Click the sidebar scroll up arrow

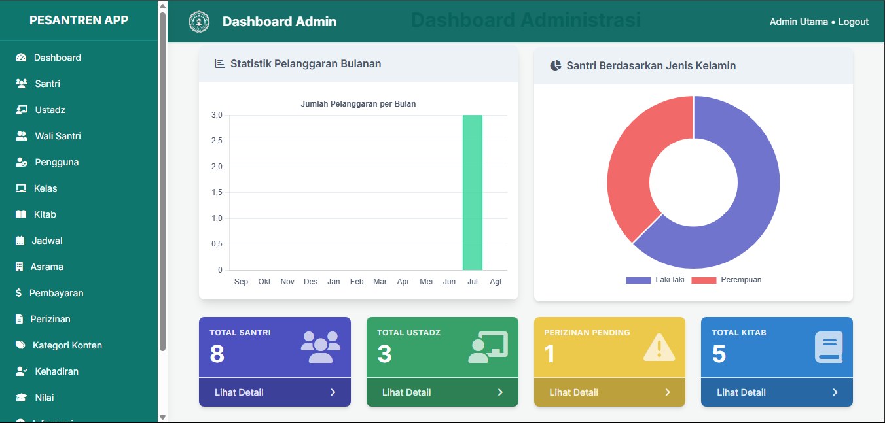point(162,6)
